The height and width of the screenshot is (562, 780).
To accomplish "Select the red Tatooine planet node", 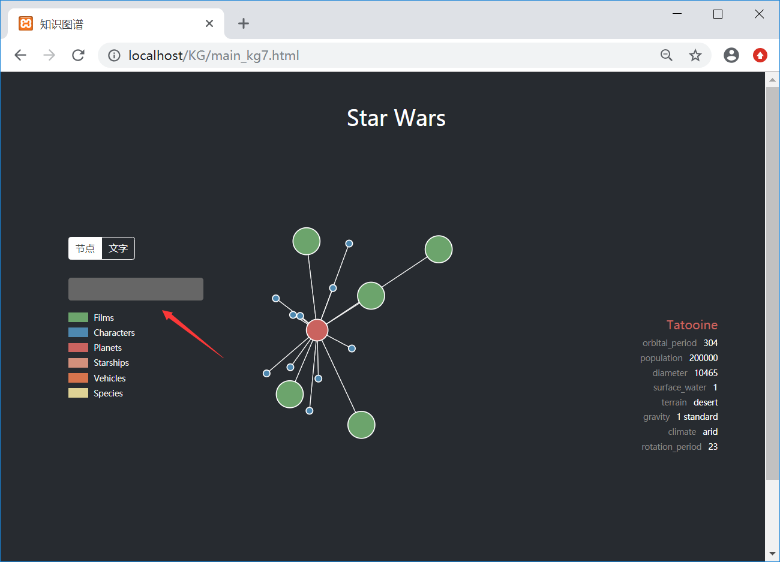I will [x=317, y=330].
